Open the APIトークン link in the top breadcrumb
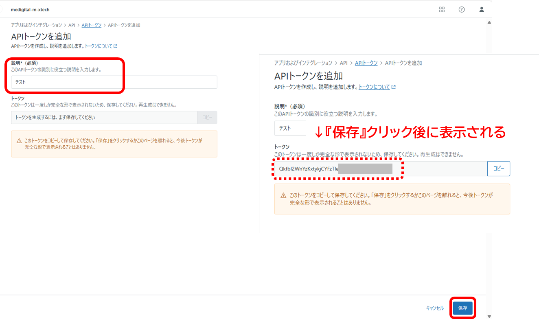The height and width of the screenshot is (319, 539). pyautogui.click(x=92, y=25)
